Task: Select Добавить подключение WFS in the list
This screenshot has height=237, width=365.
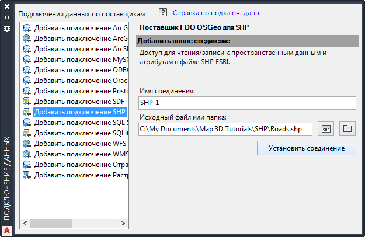Action: (x=81, y=144)
